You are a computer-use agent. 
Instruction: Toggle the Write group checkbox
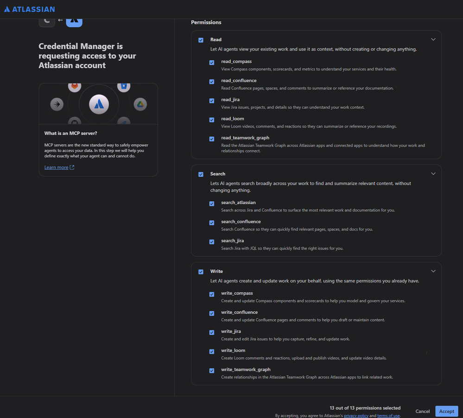click(x=201, y=272)
